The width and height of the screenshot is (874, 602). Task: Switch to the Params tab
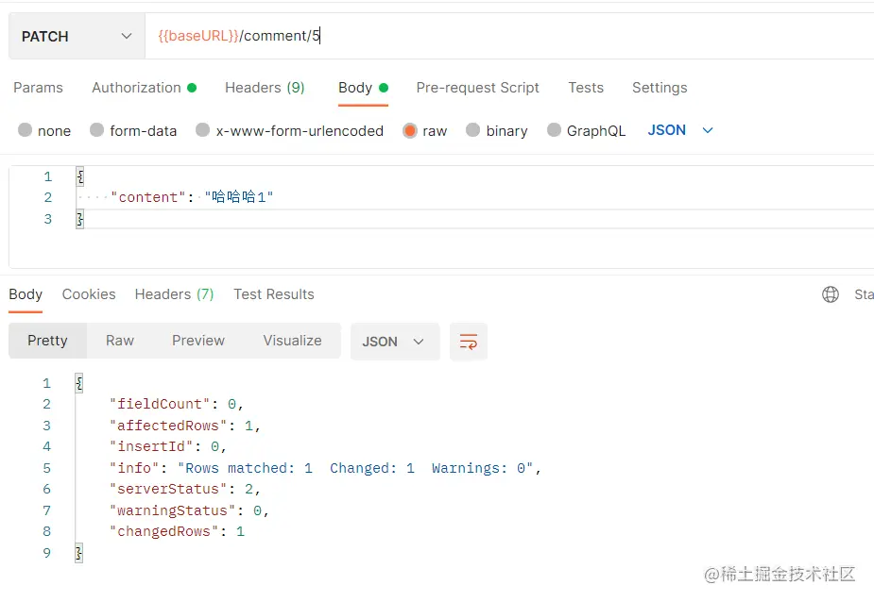point(38,88)
